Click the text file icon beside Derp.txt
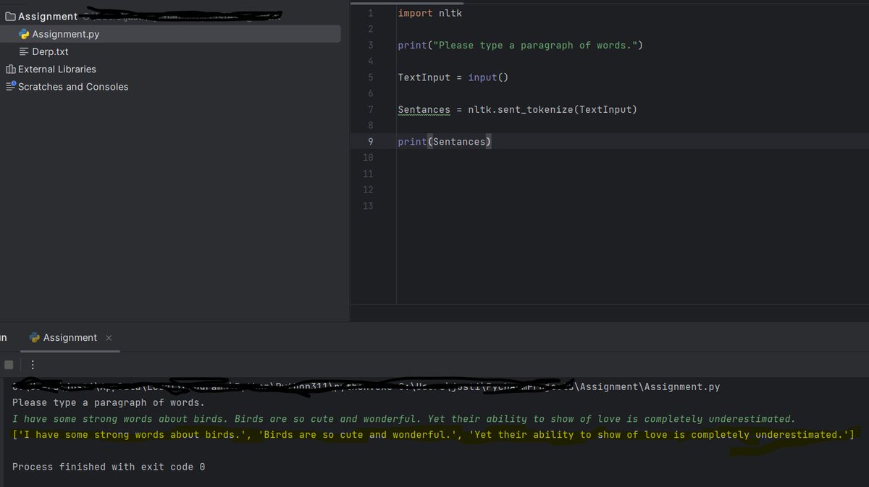869x487 pixels. pos(25,52)
